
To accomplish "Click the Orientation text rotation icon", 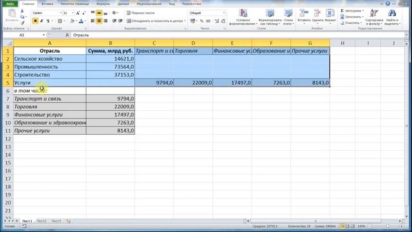I will click(115, 13).
